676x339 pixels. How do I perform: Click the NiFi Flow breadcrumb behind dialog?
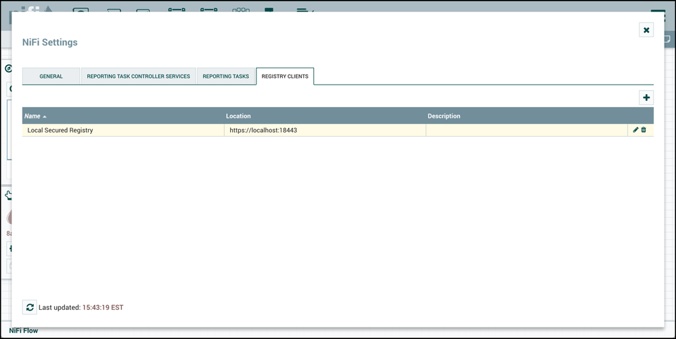click(x=23, y=331)
